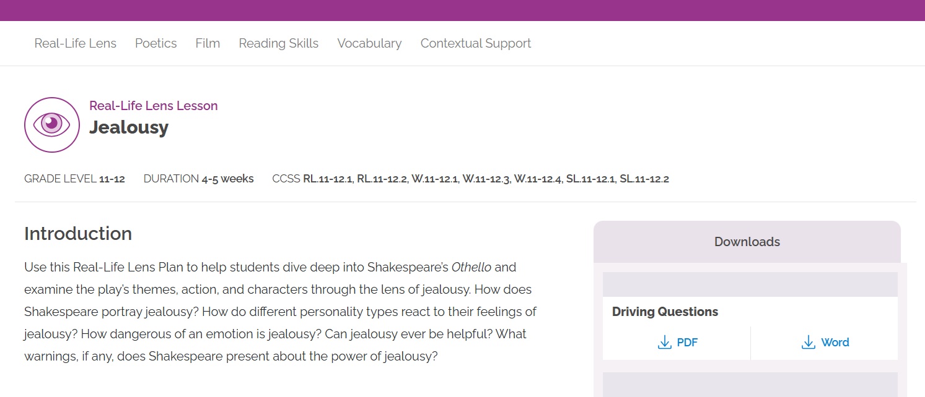Viewport: 925px width, 397px height.
Task: Click the Word text link under Driving Questions
Action: pyautogui.click(x=835, y=343)
